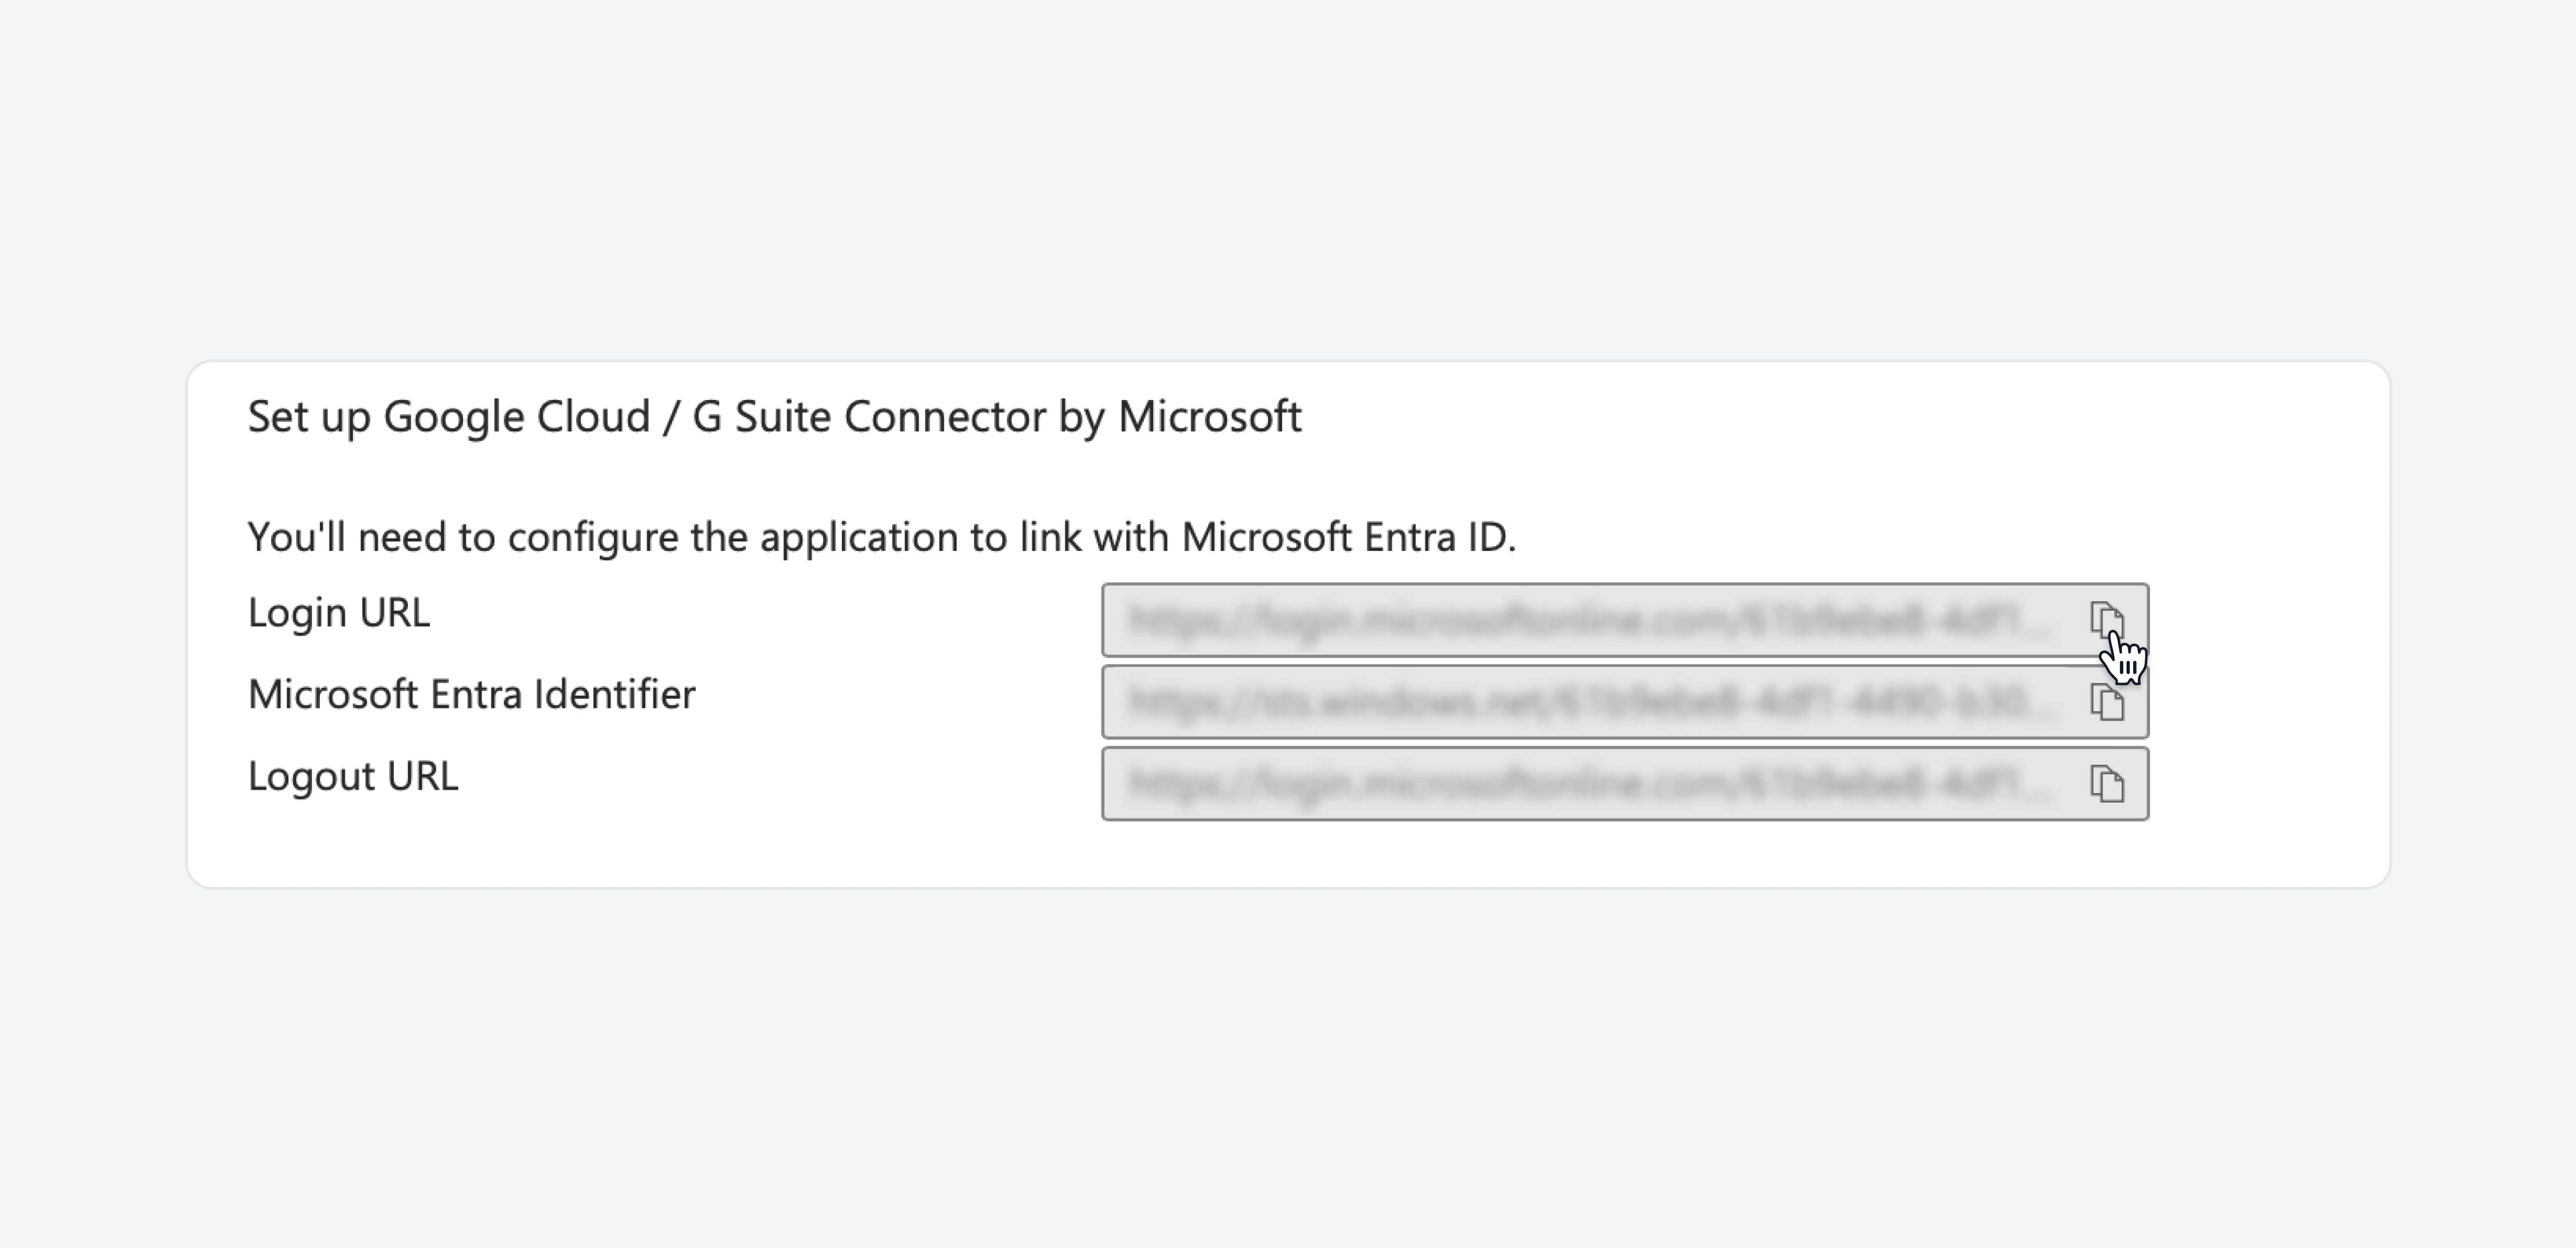Screen dimensions: 2576x1248
Task: Copy the Login URL to clipboard
Action: (2106, 619)
